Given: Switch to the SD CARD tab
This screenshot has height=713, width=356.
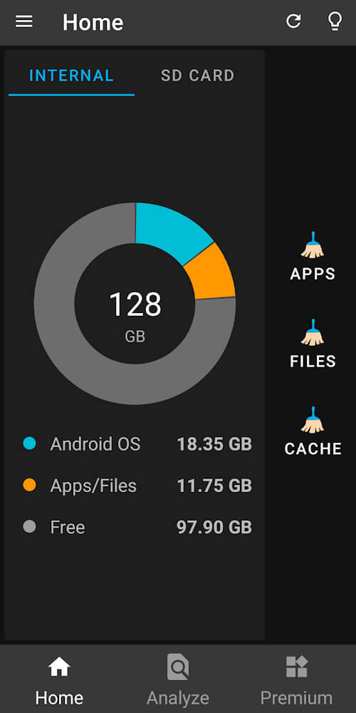Looking at the screenshot, I should click(x=197, y=76).
